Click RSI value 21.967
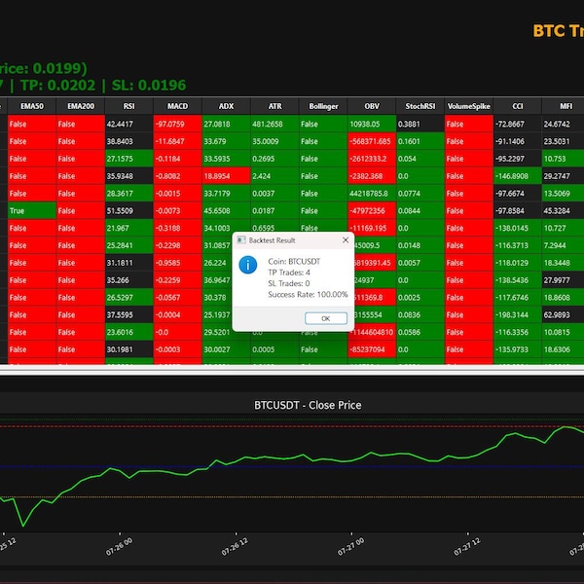 tap(128, 229)
